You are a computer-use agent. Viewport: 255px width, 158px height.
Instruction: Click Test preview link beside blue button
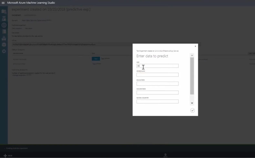[105, 58]
